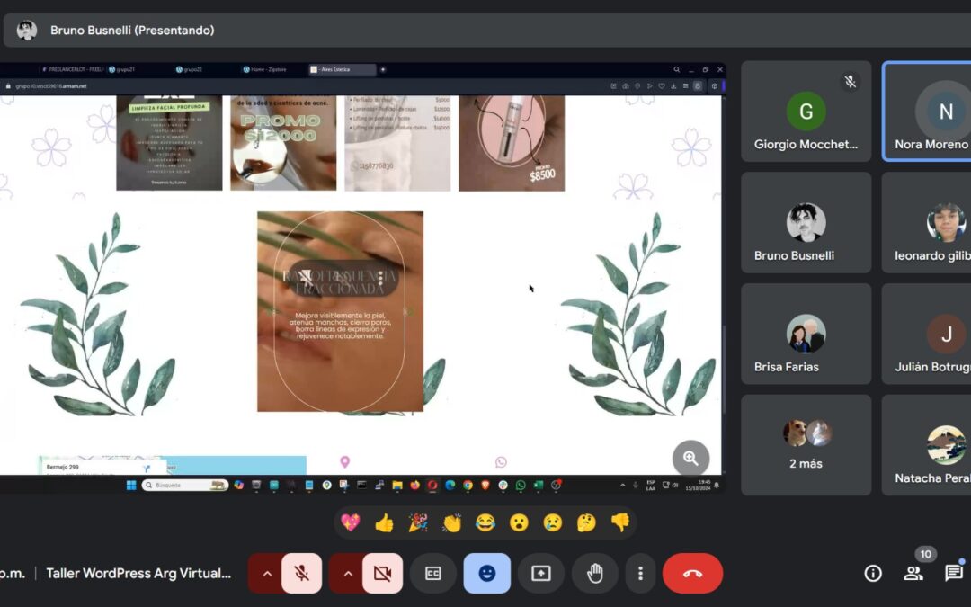Open the three-dot more options menu in call controls
971x607 pixels.
click(x=640, y=574)
